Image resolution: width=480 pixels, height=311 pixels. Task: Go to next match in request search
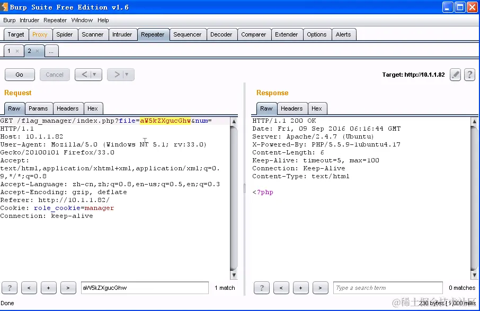pos(68,288)
